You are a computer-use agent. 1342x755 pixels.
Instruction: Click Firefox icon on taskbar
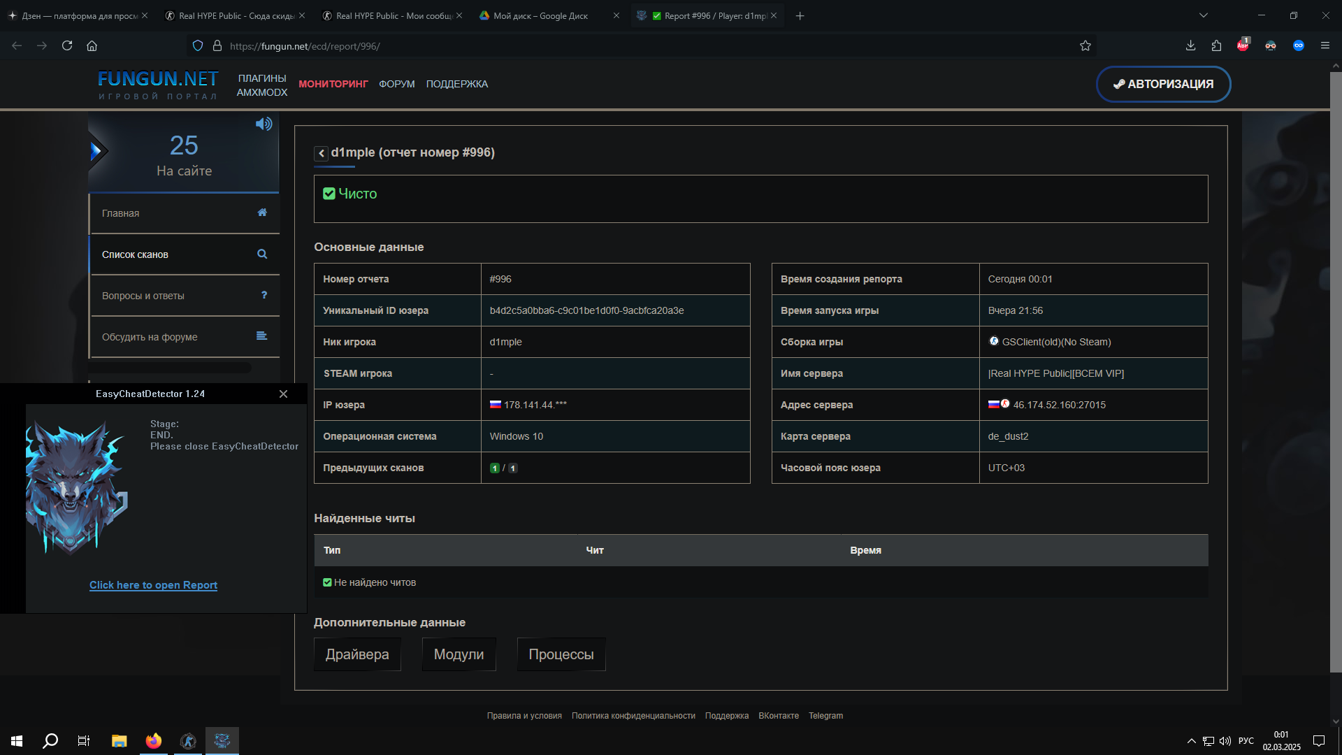pyautogui.click(x=154, y=741)
